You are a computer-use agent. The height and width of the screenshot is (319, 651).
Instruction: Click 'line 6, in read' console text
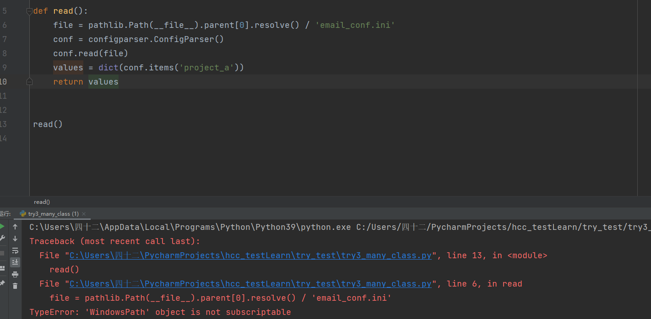click(x=484, y=284)
